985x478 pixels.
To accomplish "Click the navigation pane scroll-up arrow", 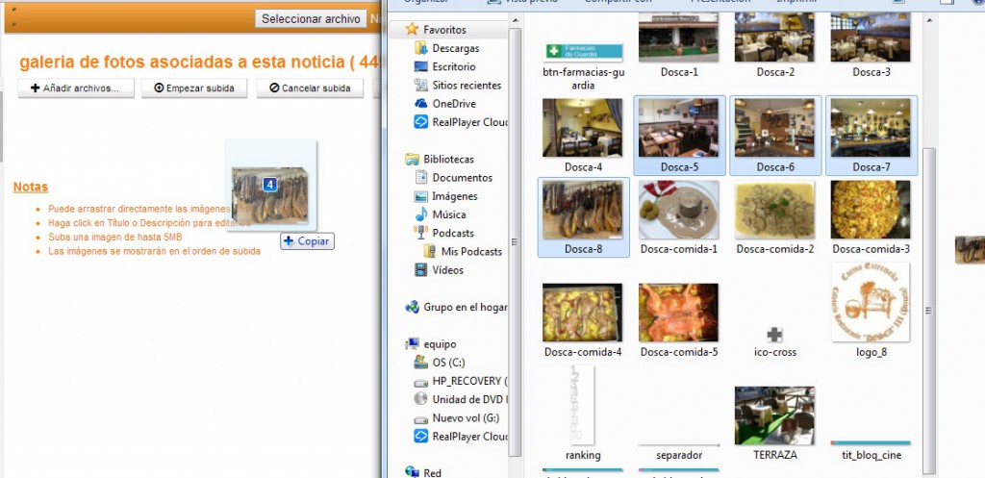I will (x=515, y=20).
